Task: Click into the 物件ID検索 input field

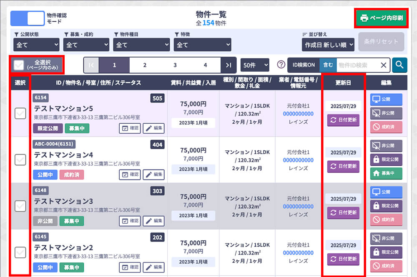Action: click(357, 65)
